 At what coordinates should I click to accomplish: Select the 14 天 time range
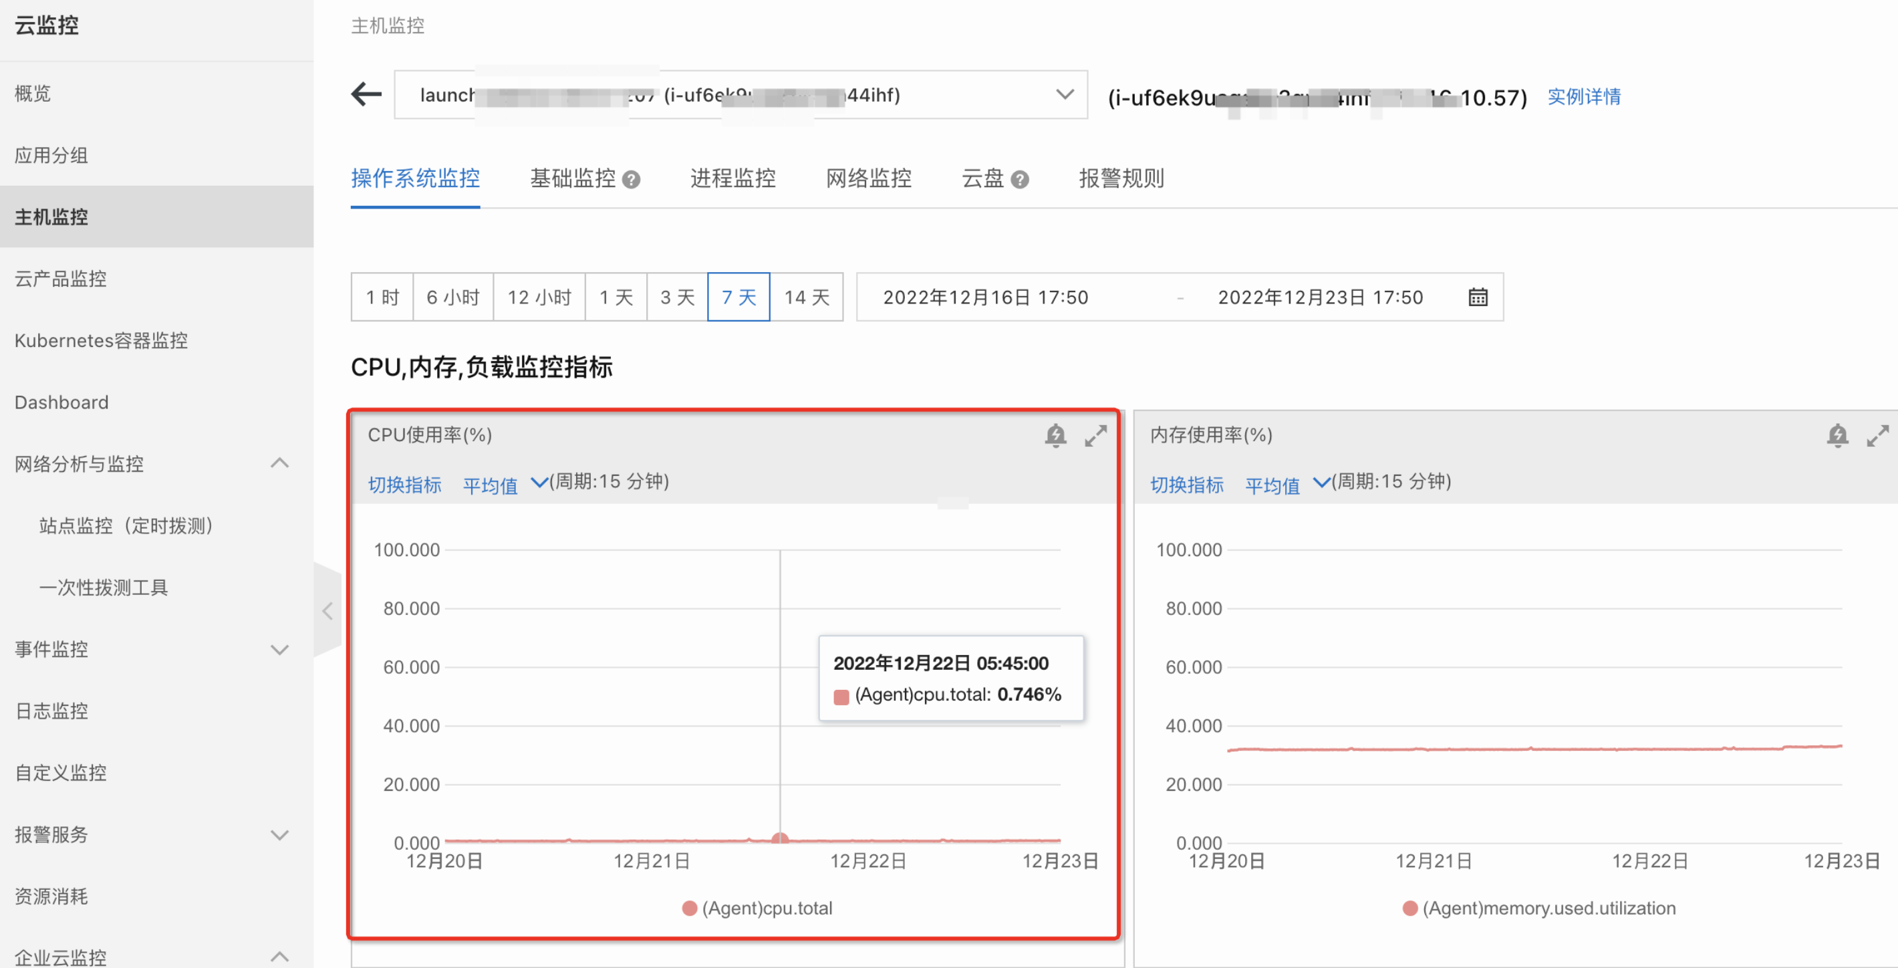pyautogui.click(x=807, y=297)
